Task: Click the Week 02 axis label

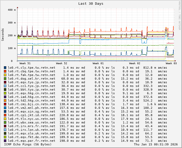Action: [135, 63]
